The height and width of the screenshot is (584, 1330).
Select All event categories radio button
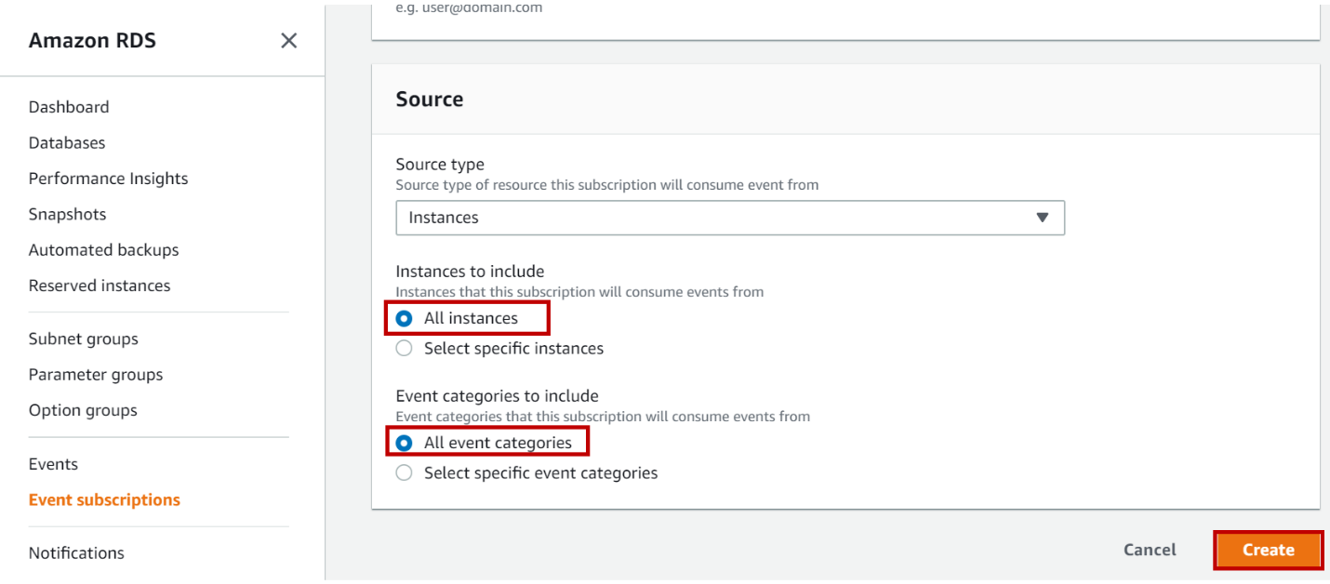point(405,443)
